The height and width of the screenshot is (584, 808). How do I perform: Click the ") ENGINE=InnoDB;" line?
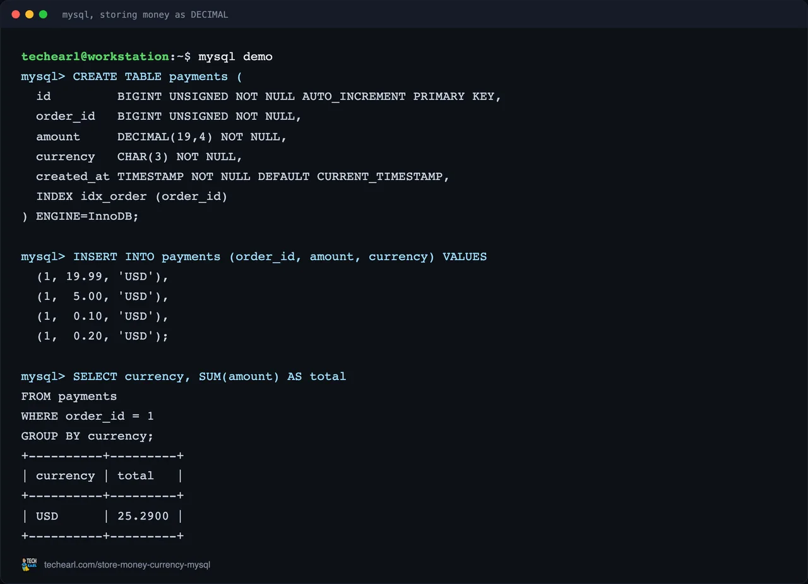pos(80,217)
